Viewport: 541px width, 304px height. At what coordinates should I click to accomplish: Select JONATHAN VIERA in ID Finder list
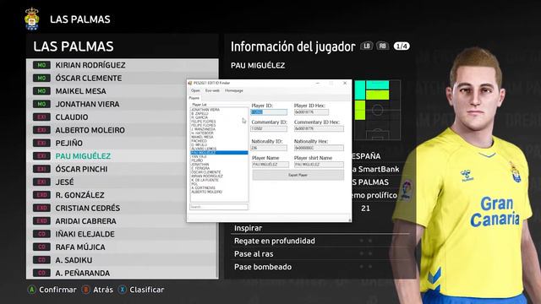pyautogui.click(x=219, y=110)
